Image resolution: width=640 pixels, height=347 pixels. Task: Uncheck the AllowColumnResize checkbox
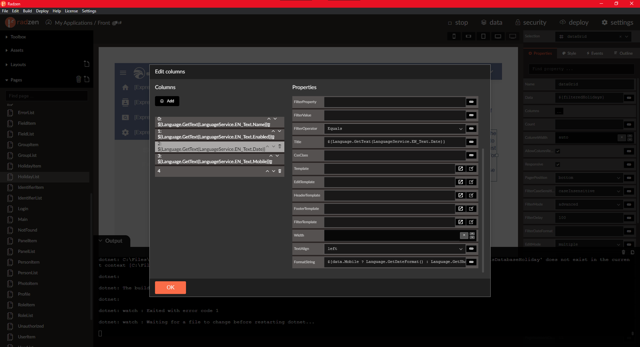pos(557,151)
